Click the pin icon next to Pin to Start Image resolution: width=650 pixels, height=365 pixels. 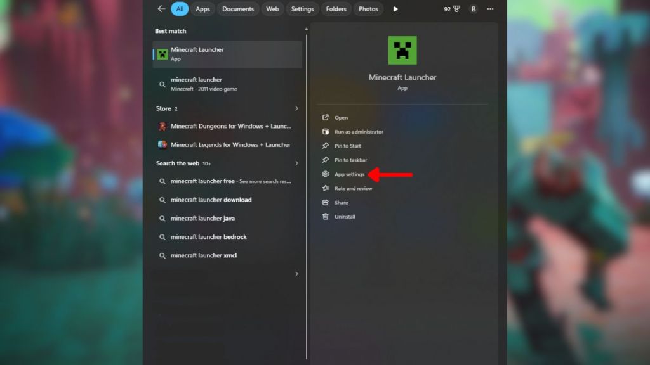click(x=326, y=146)
